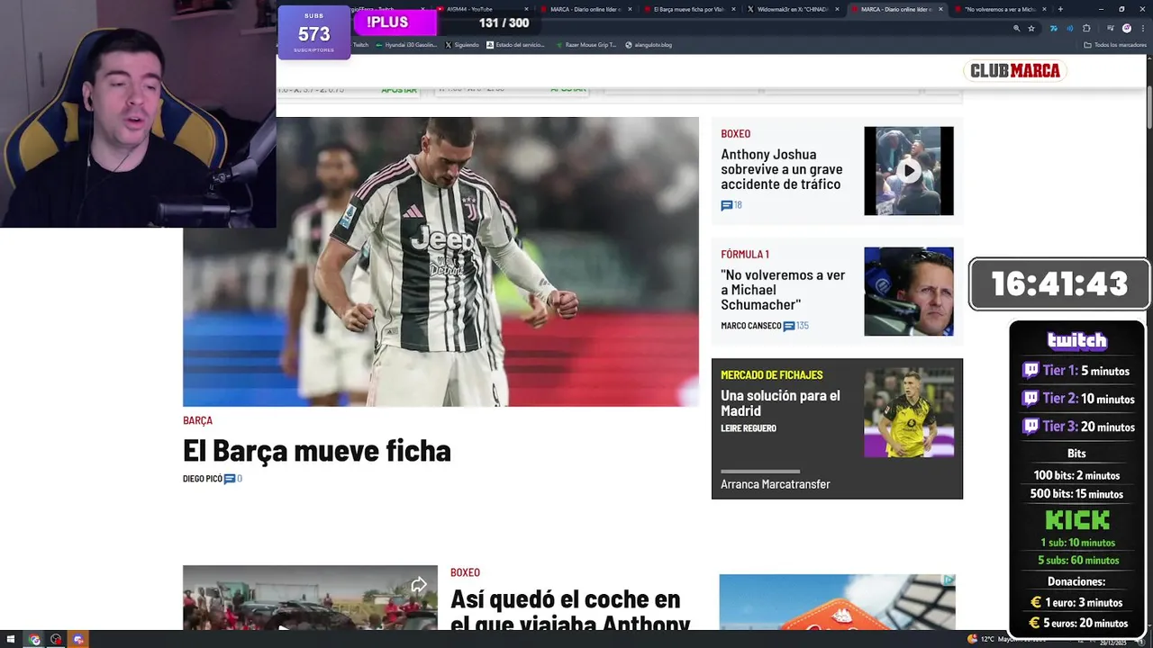Open the Windows Start menu
This screenshot has height=648, width=1153.
tap(10, 639)
